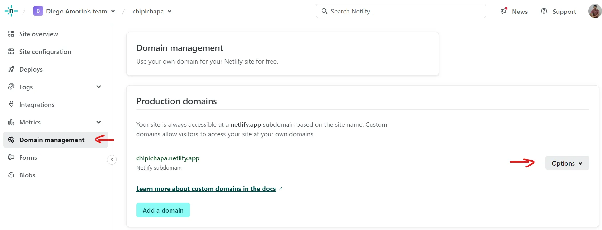Click the Add a domain button
Image resolution: width=602 pixels, height=230 pixels.
tap(163, 210)
